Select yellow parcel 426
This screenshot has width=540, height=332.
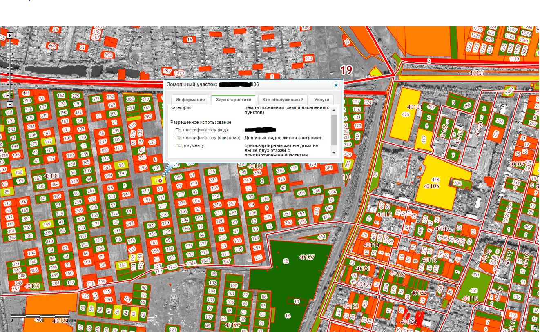point(405,114)
